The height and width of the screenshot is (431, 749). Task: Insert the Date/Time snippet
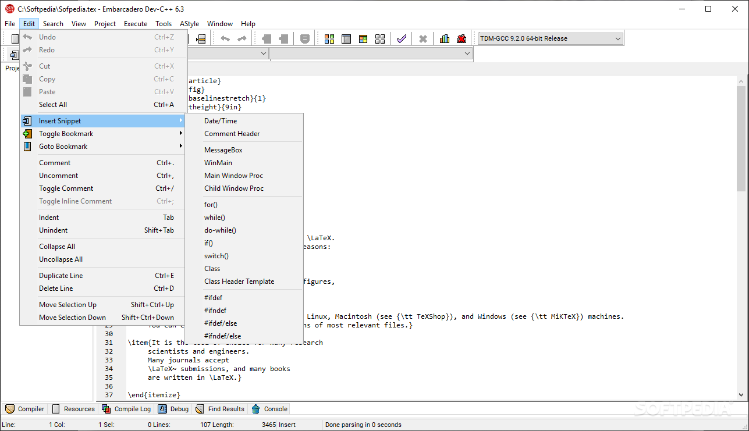[x=244, y=121]
